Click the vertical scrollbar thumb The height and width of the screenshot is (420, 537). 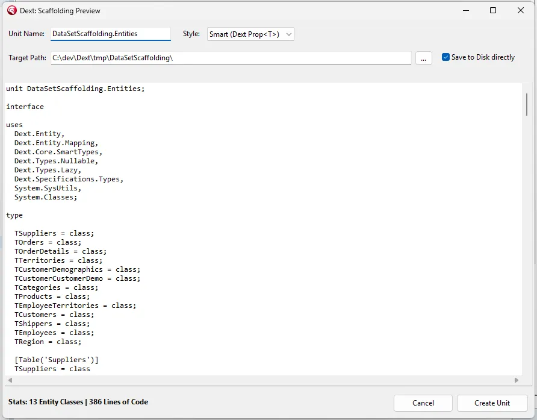pos(527,104)
